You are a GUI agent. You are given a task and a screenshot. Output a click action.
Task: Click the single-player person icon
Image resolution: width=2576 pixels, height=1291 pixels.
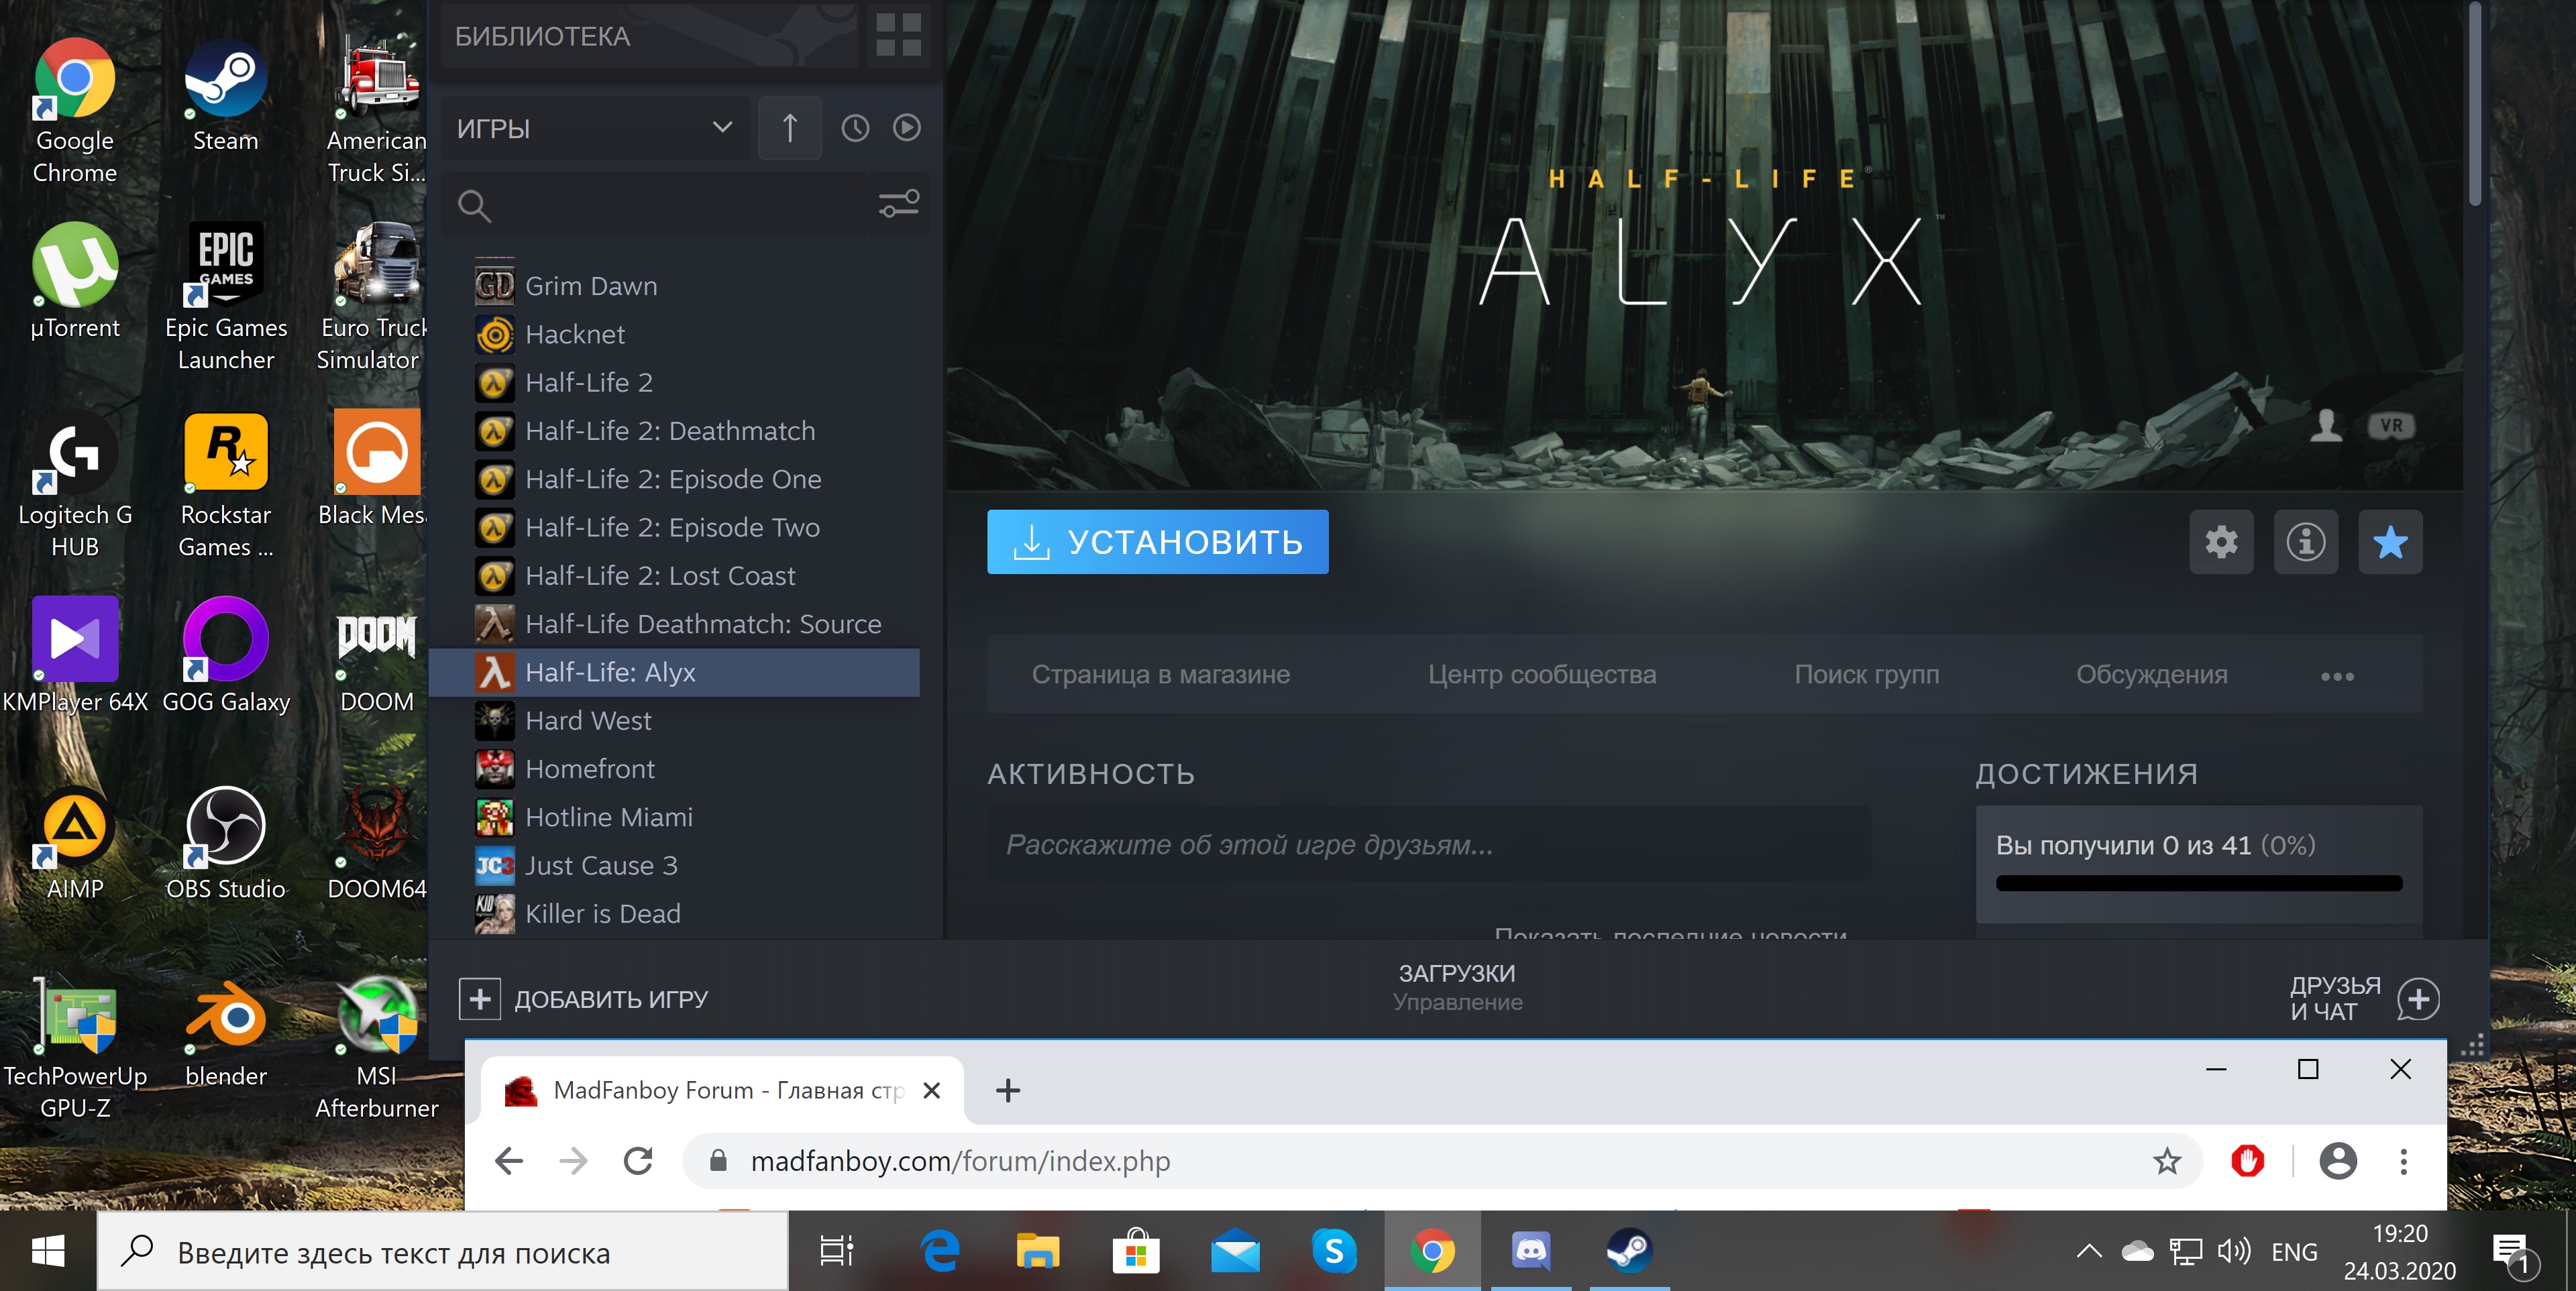point(2326,426)
